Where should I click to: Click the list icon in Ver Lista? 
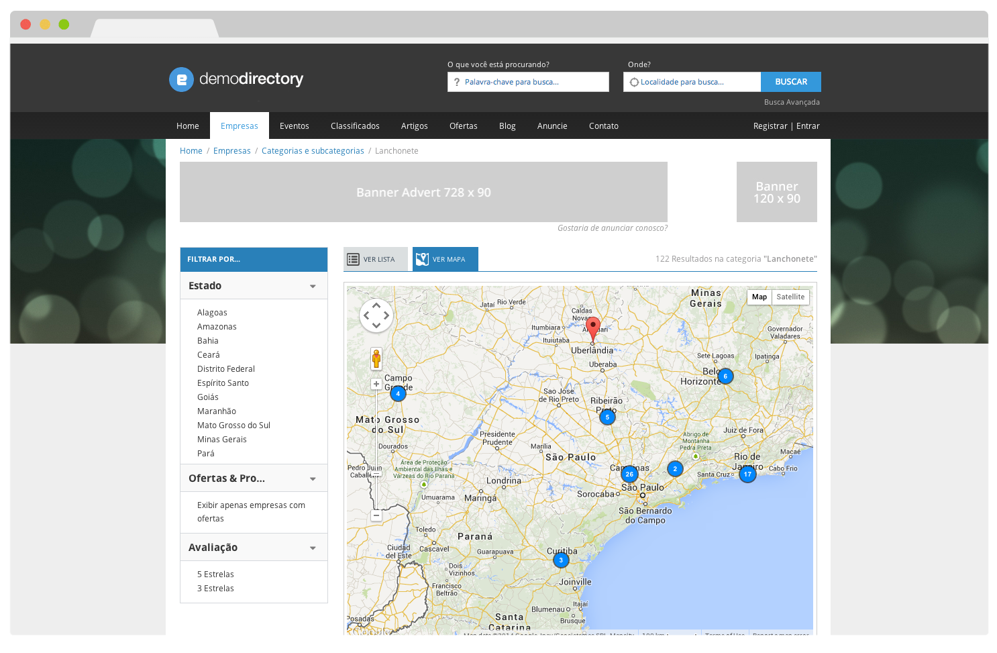click(353, 259)
